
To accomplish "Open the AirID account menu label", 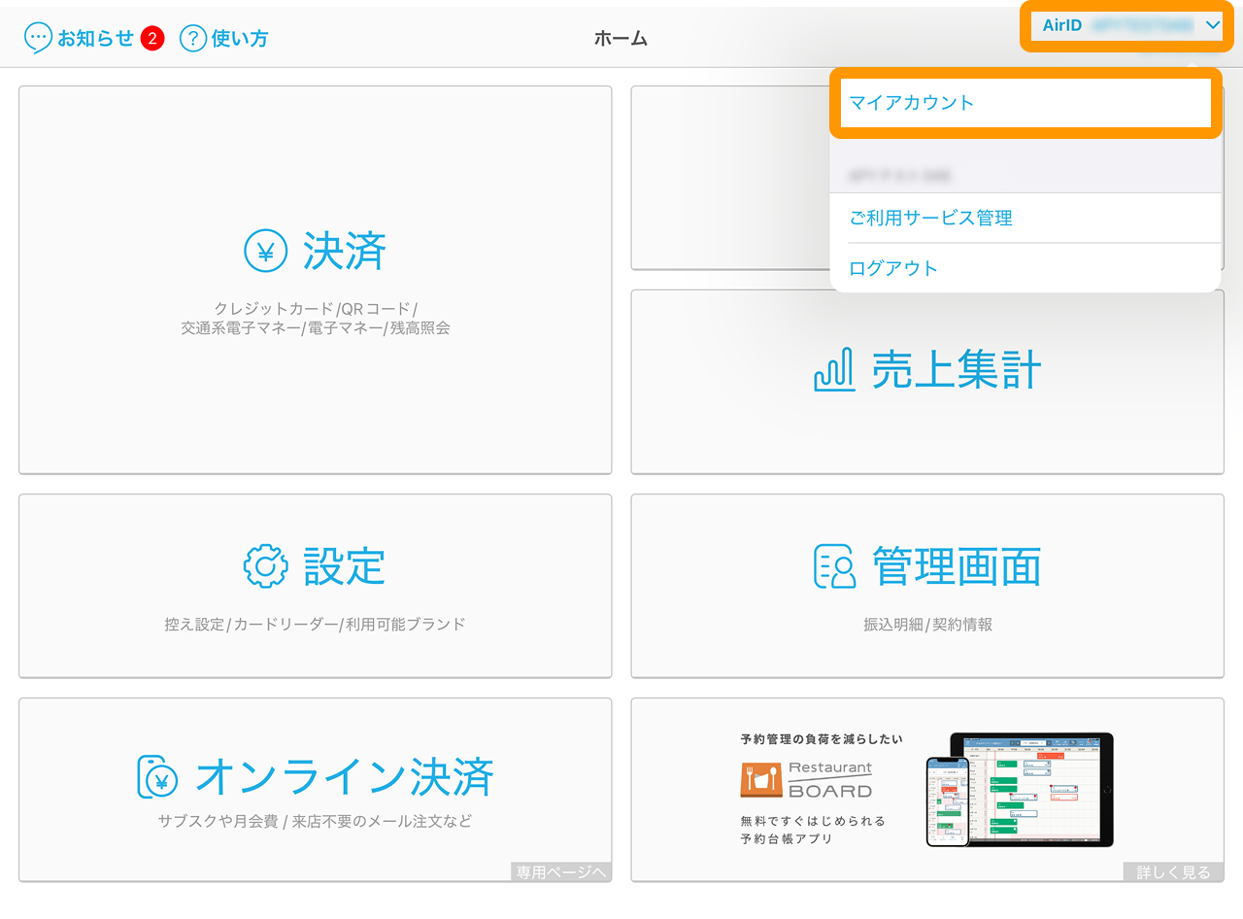I will pyautogui.click(x=1061, y=26).
